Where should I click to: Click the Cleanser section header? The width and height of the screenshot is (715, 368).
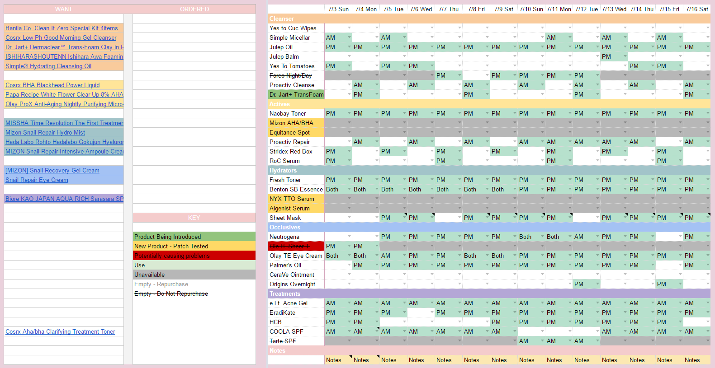pyautogui.click(x=489, y=19)
